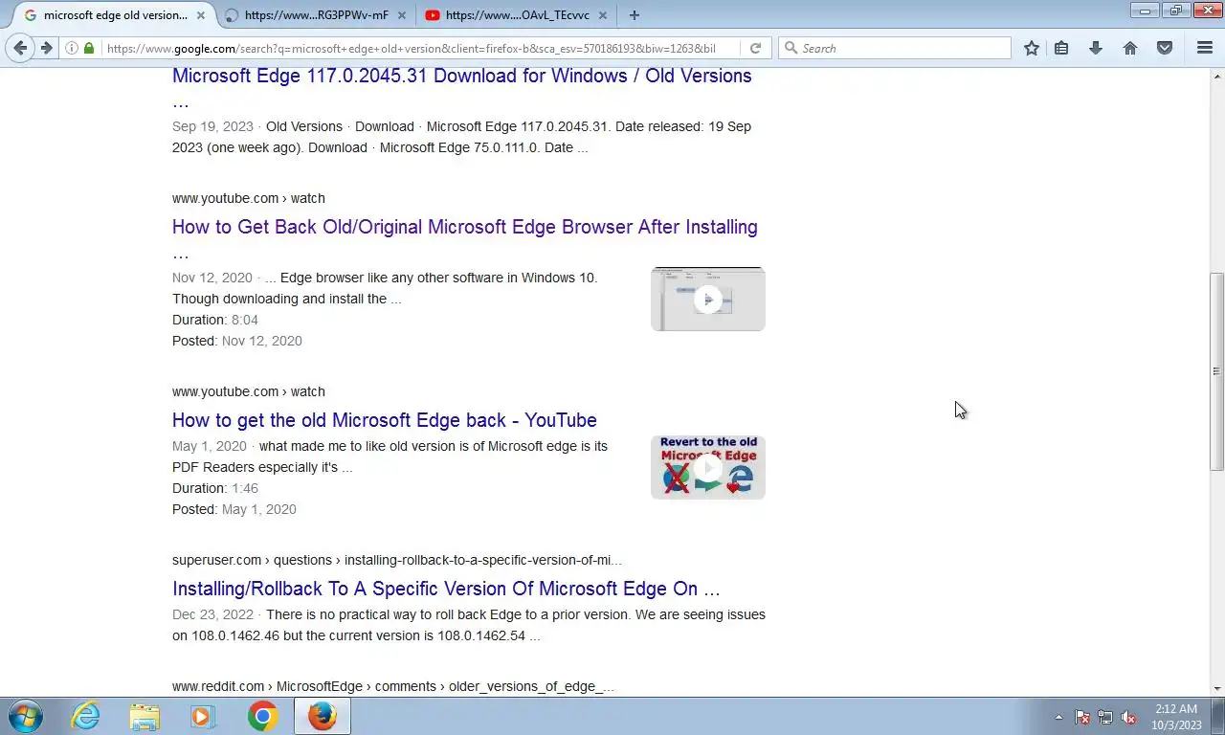
Task: Bookmark this page with the star icon
Action: click(1031, 48)
